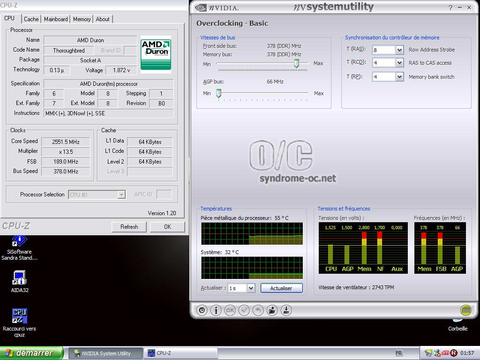This screenshot has width=480, height=360.
Task: Click the T (RAS) value field
Action: [x=384, y=50]
